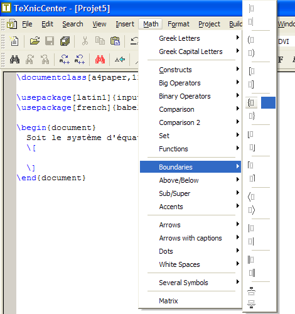Image resolution: width=295 pixels, height=314 pixels.
Task: Click the Next bookmark ++ icon
Action: (x=65, y=60)
